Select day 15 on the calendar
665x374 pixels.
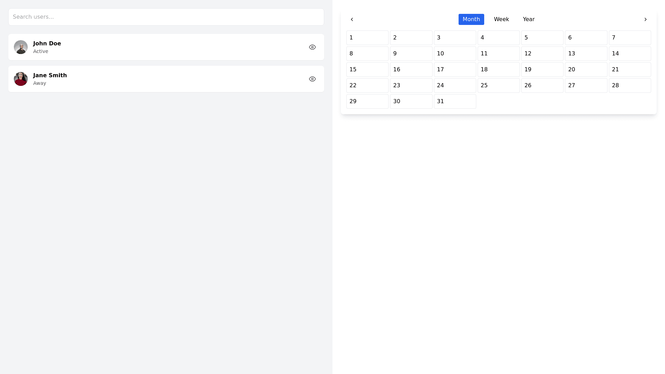pos(367,70)
